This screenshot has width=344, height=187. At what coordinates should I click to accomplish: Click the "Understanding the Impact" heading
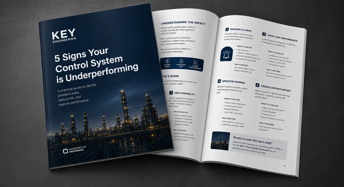(183, 23)
